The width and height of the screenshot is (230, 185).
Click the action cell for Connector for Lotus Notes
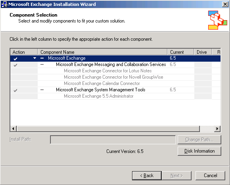tap(24, 71)
